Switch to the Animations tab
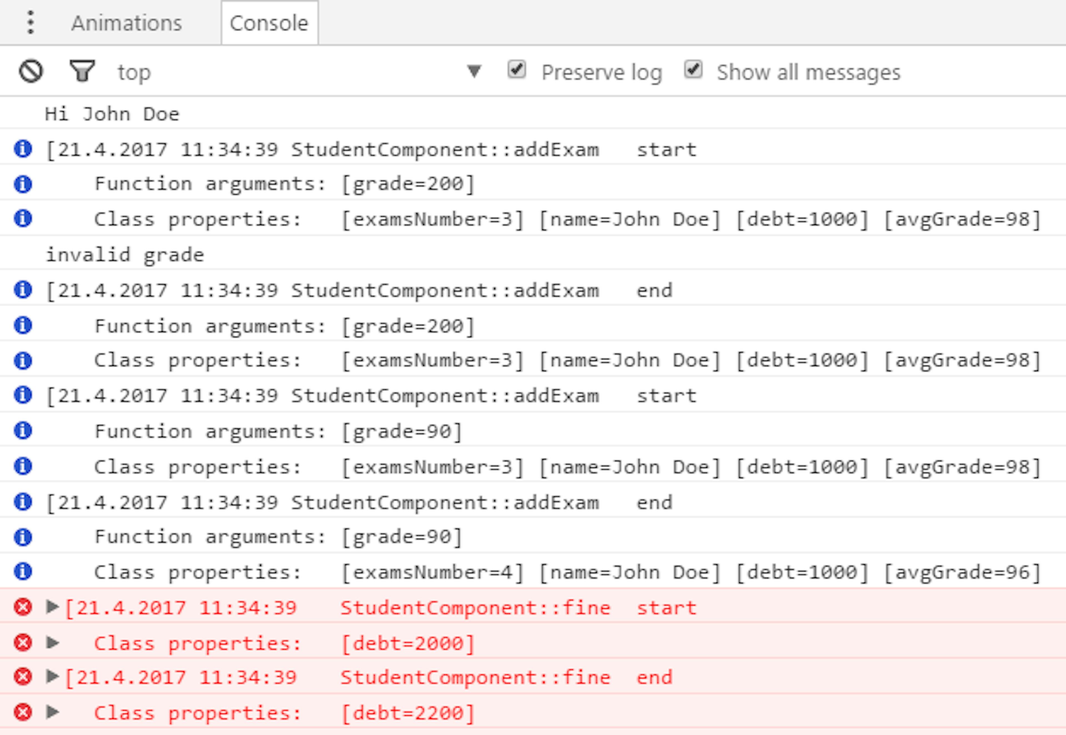 pos(126,22)
